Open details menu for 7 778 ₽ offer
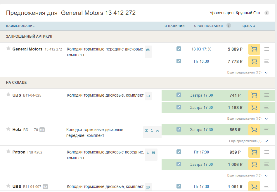 coord(267,61)
